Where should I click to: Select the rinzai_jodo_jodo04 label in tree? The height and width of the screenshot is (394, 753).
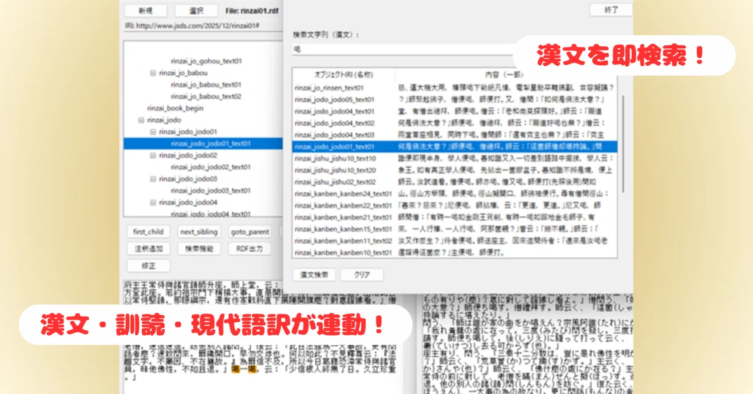pyautogui.click(x=188, y=202)
